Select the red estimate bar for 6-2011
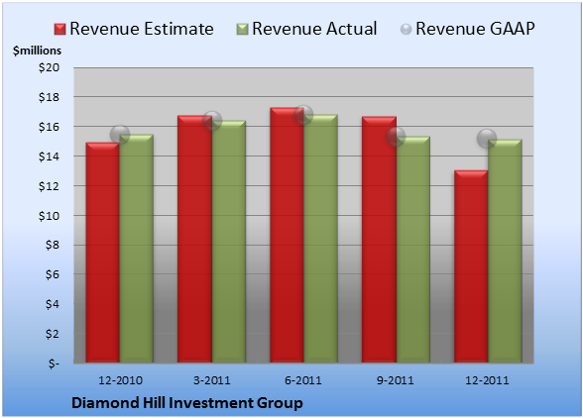Image resolution: width=583 pixels, height=418 pixels. pos(287,235)
